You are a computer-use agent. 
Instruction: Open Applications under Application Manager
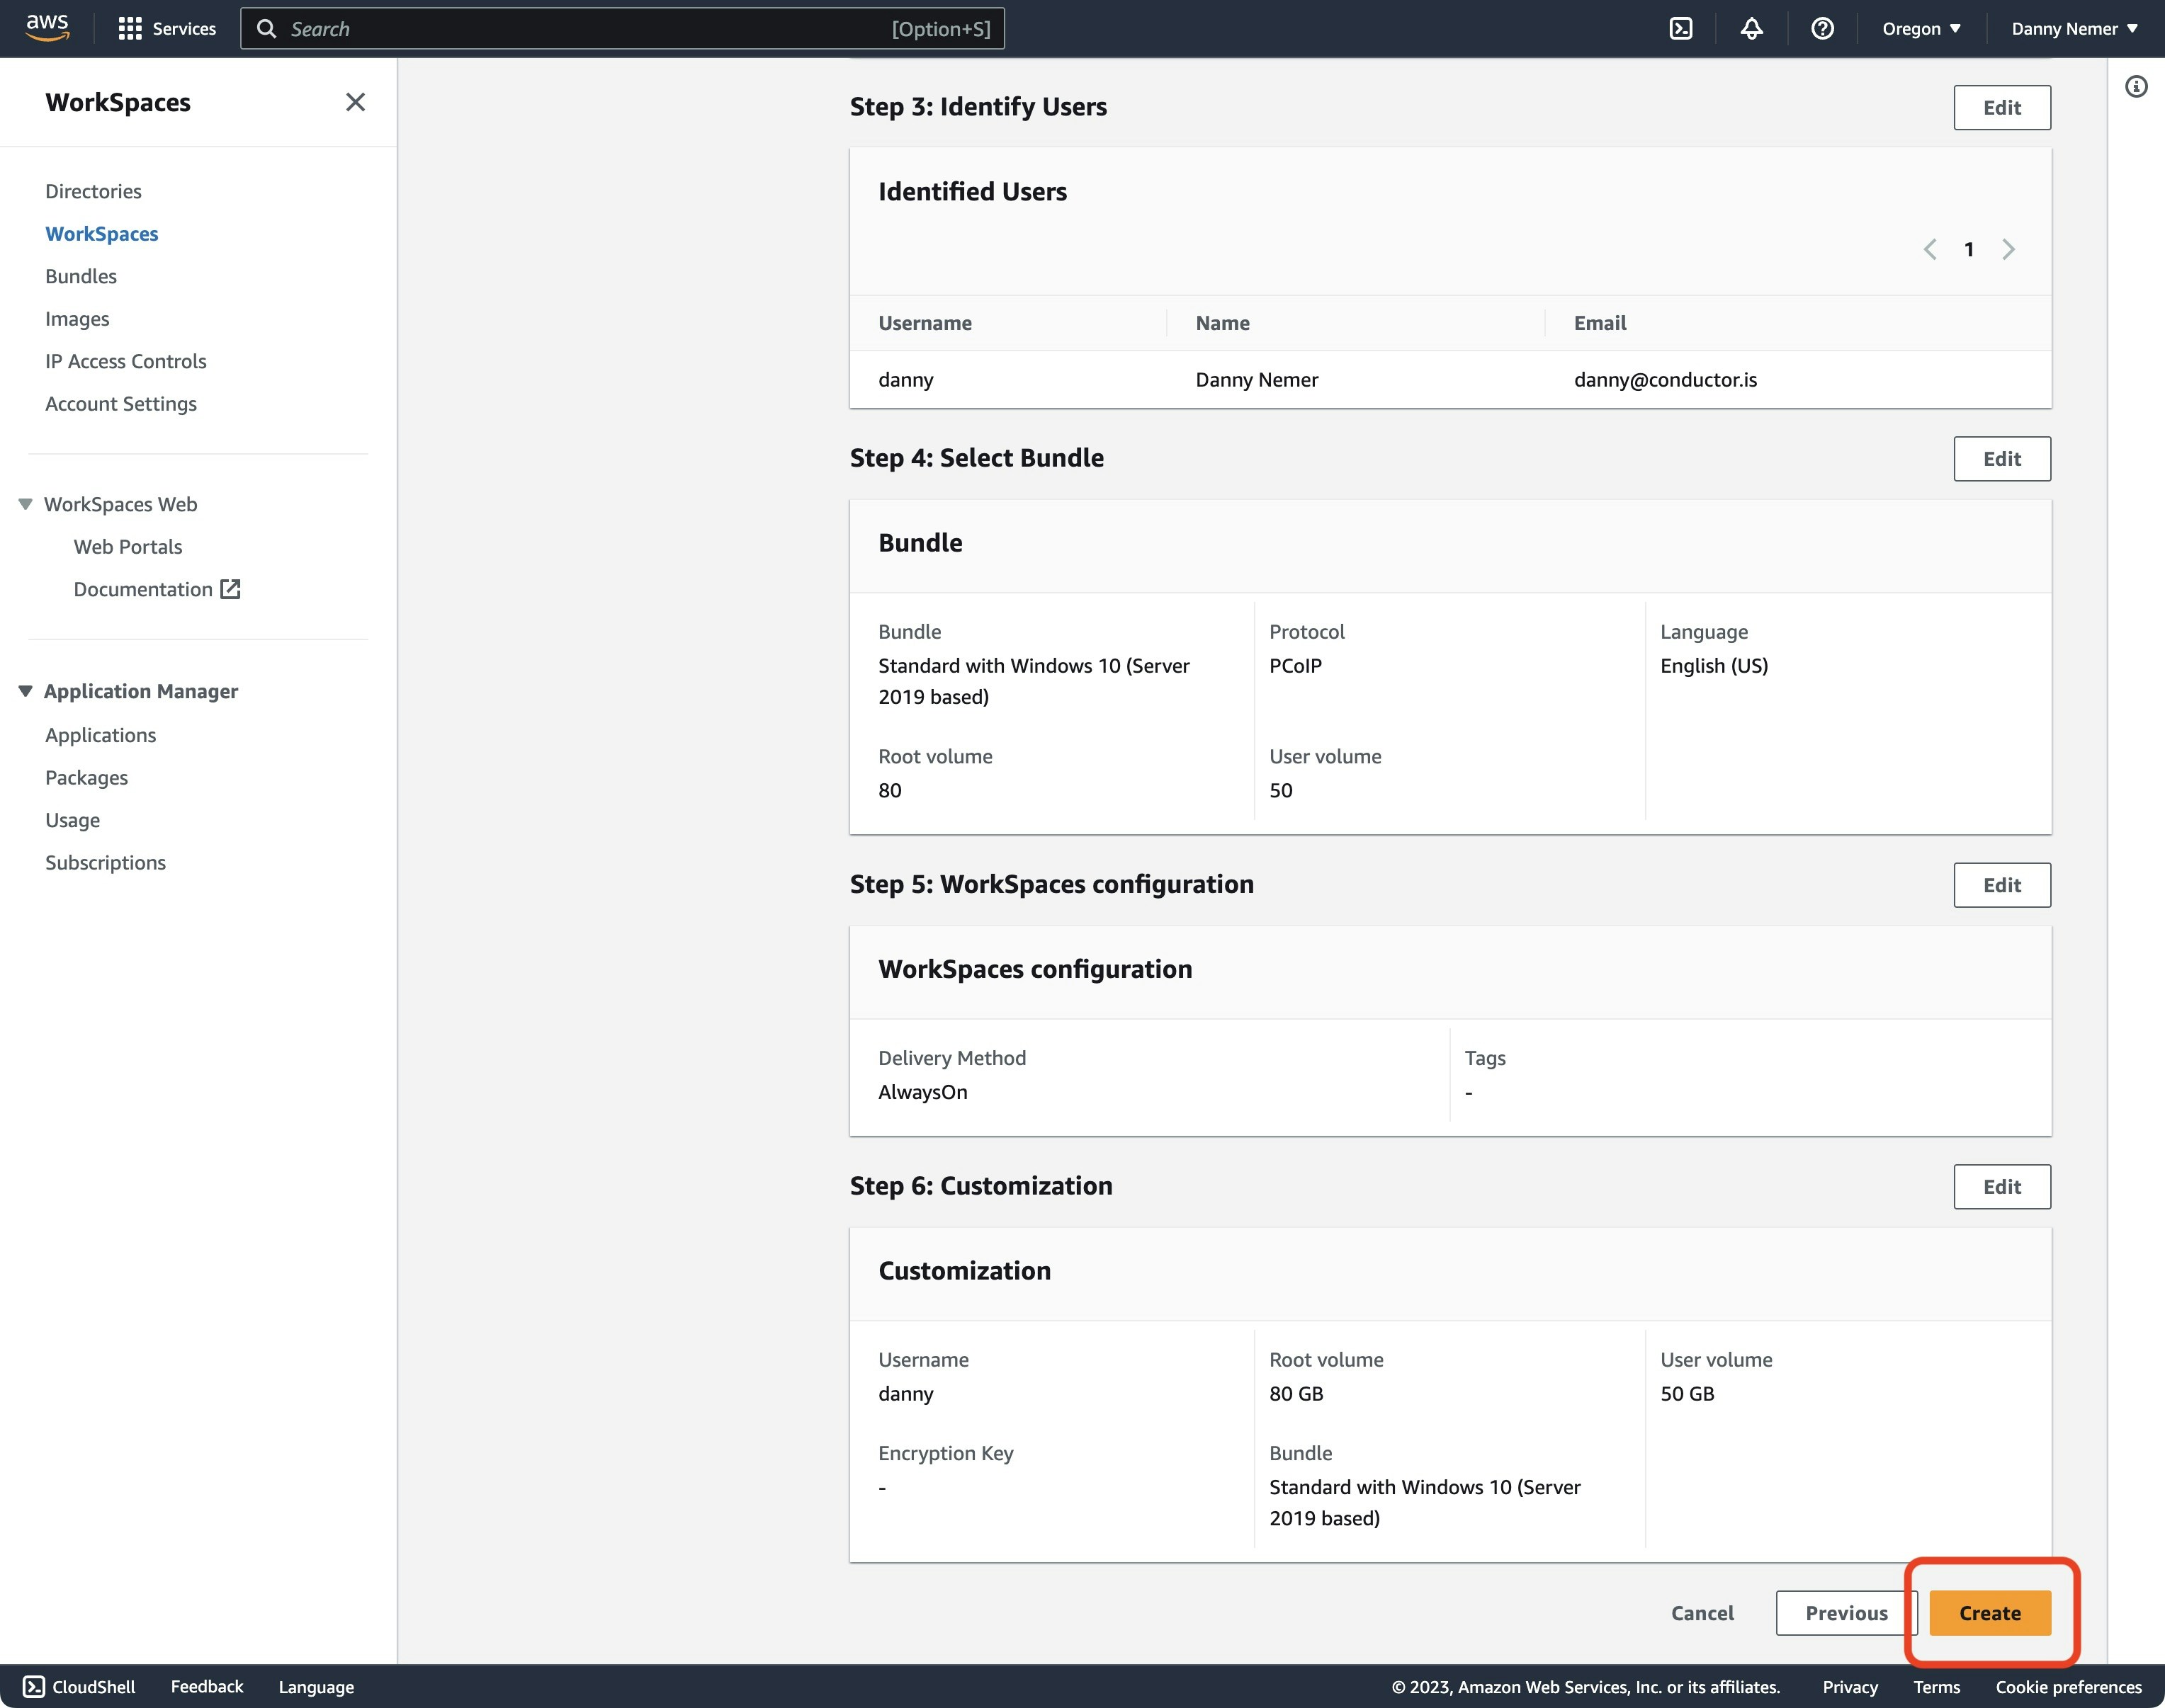tap(101, 735)
